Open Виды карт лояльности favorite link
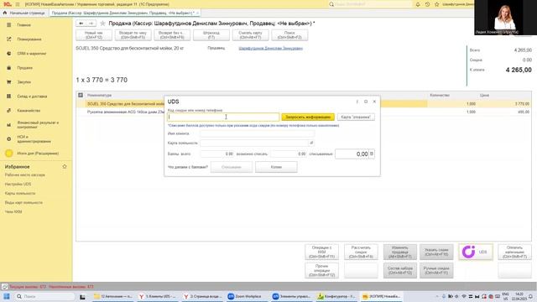This screenshot has width=537, height=302. (x=23, y=203)
